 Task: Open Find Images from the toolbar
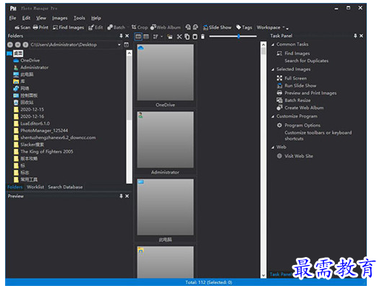69,27
